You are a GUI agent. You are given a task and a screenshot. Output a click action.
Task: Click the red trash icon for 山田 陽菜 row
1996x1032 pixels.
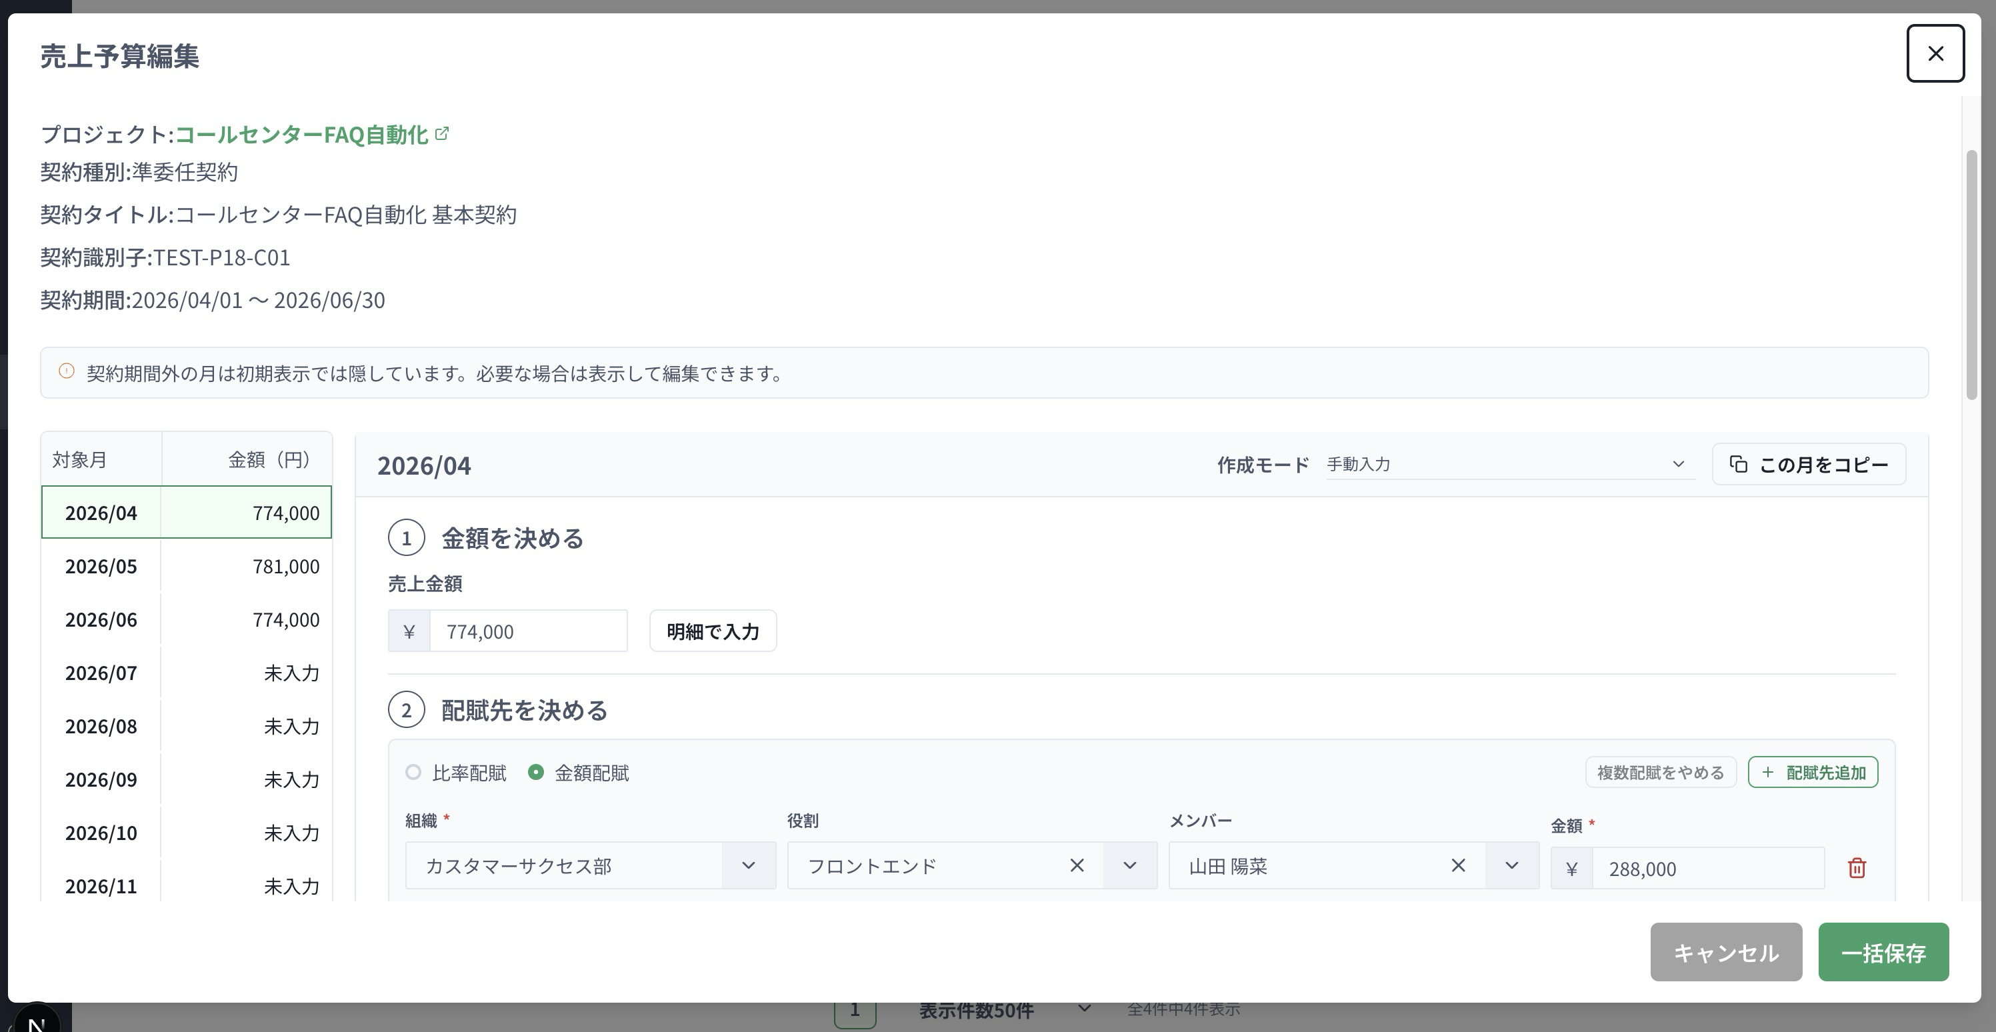point(1857,868)
